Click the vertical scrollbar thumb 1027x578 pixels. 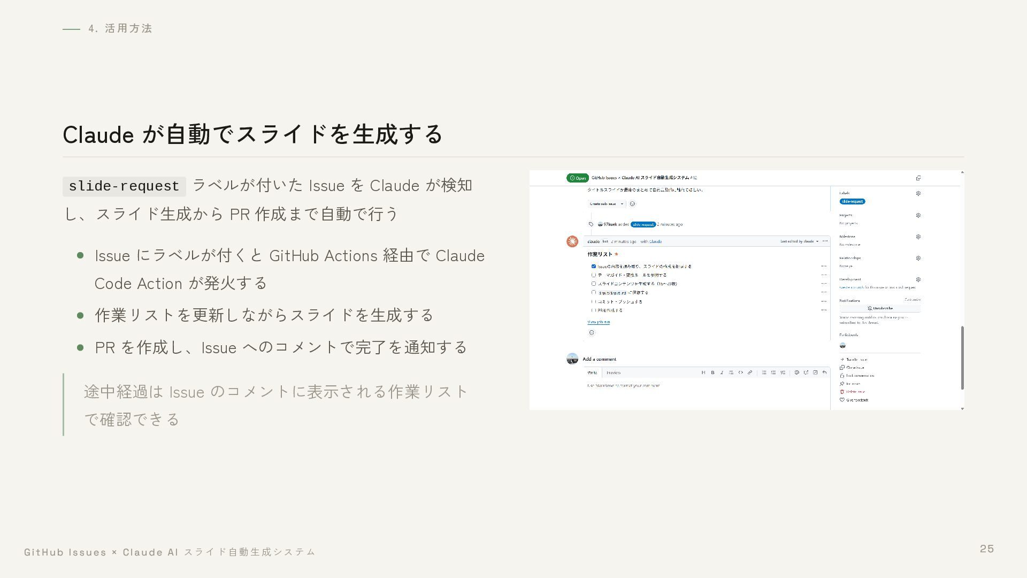962,358
